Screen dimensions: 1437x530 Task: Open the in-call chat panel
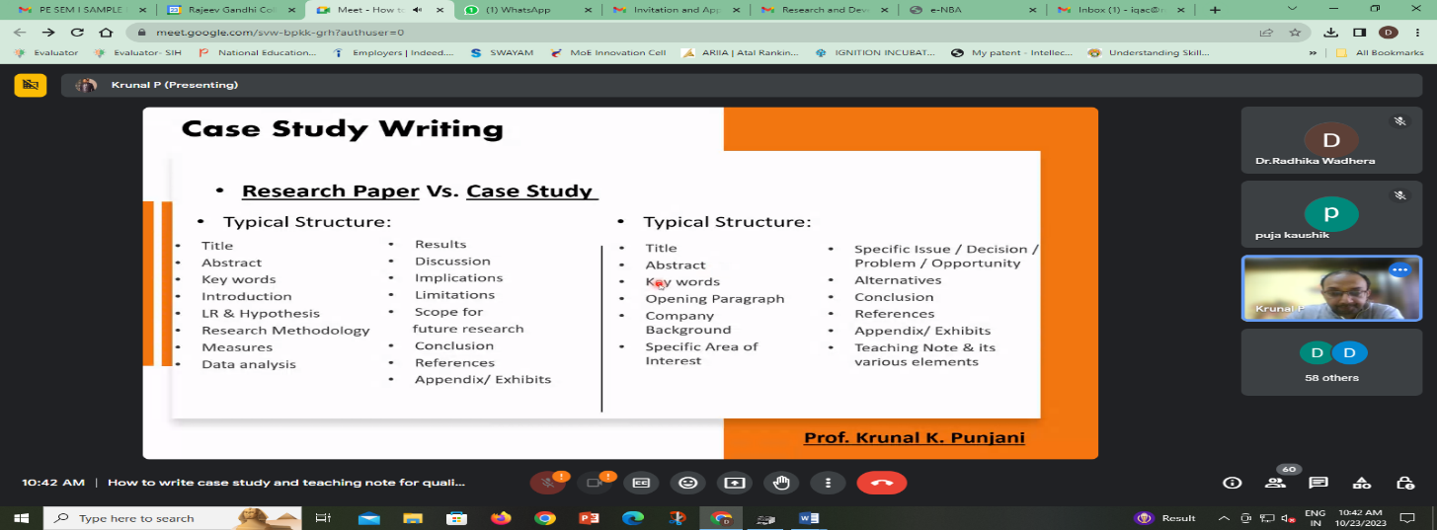coord(1318,483)
